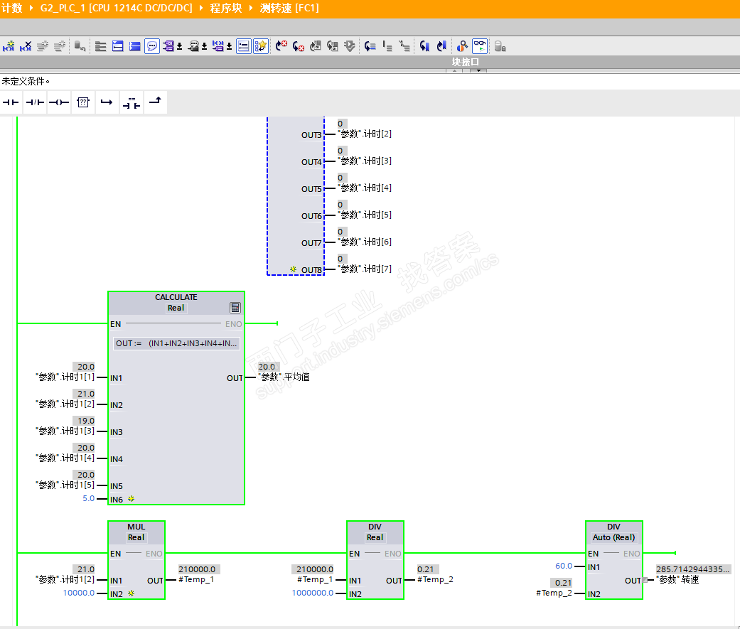Select "参数".计时1[1] operand at IN1
740x629 pixels.
[65, 377]
